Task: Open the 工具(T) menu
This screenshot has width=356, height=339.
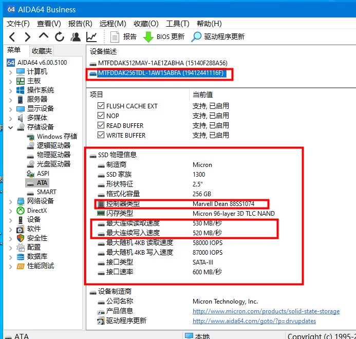Action: tap(178, 24)
